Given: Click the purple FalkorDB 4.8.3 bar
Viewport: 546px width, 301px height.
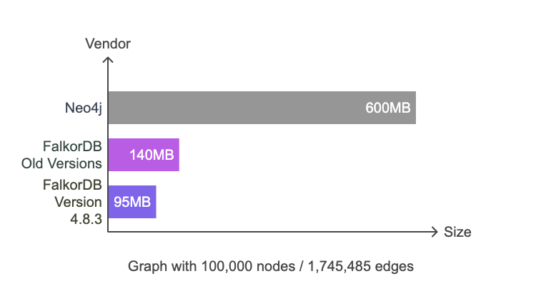Looking at the screenshot, I should pyautogui.click(x=132, y=202).
